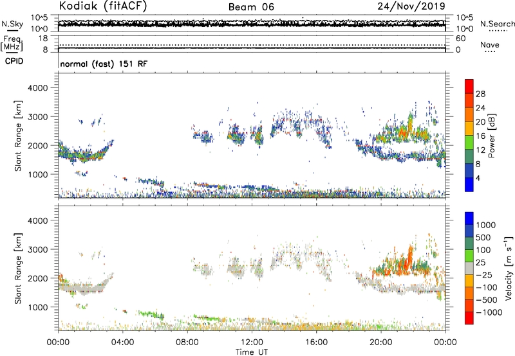Click the '-1000' Velocity colorbar tick
Viewport: 515px width, 356px height.
489,312
